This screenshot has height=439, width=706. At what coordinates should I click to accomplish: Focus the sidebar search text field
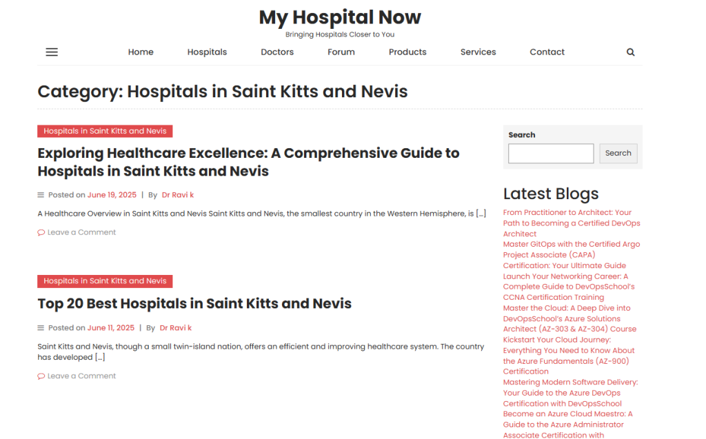point(551,153)
